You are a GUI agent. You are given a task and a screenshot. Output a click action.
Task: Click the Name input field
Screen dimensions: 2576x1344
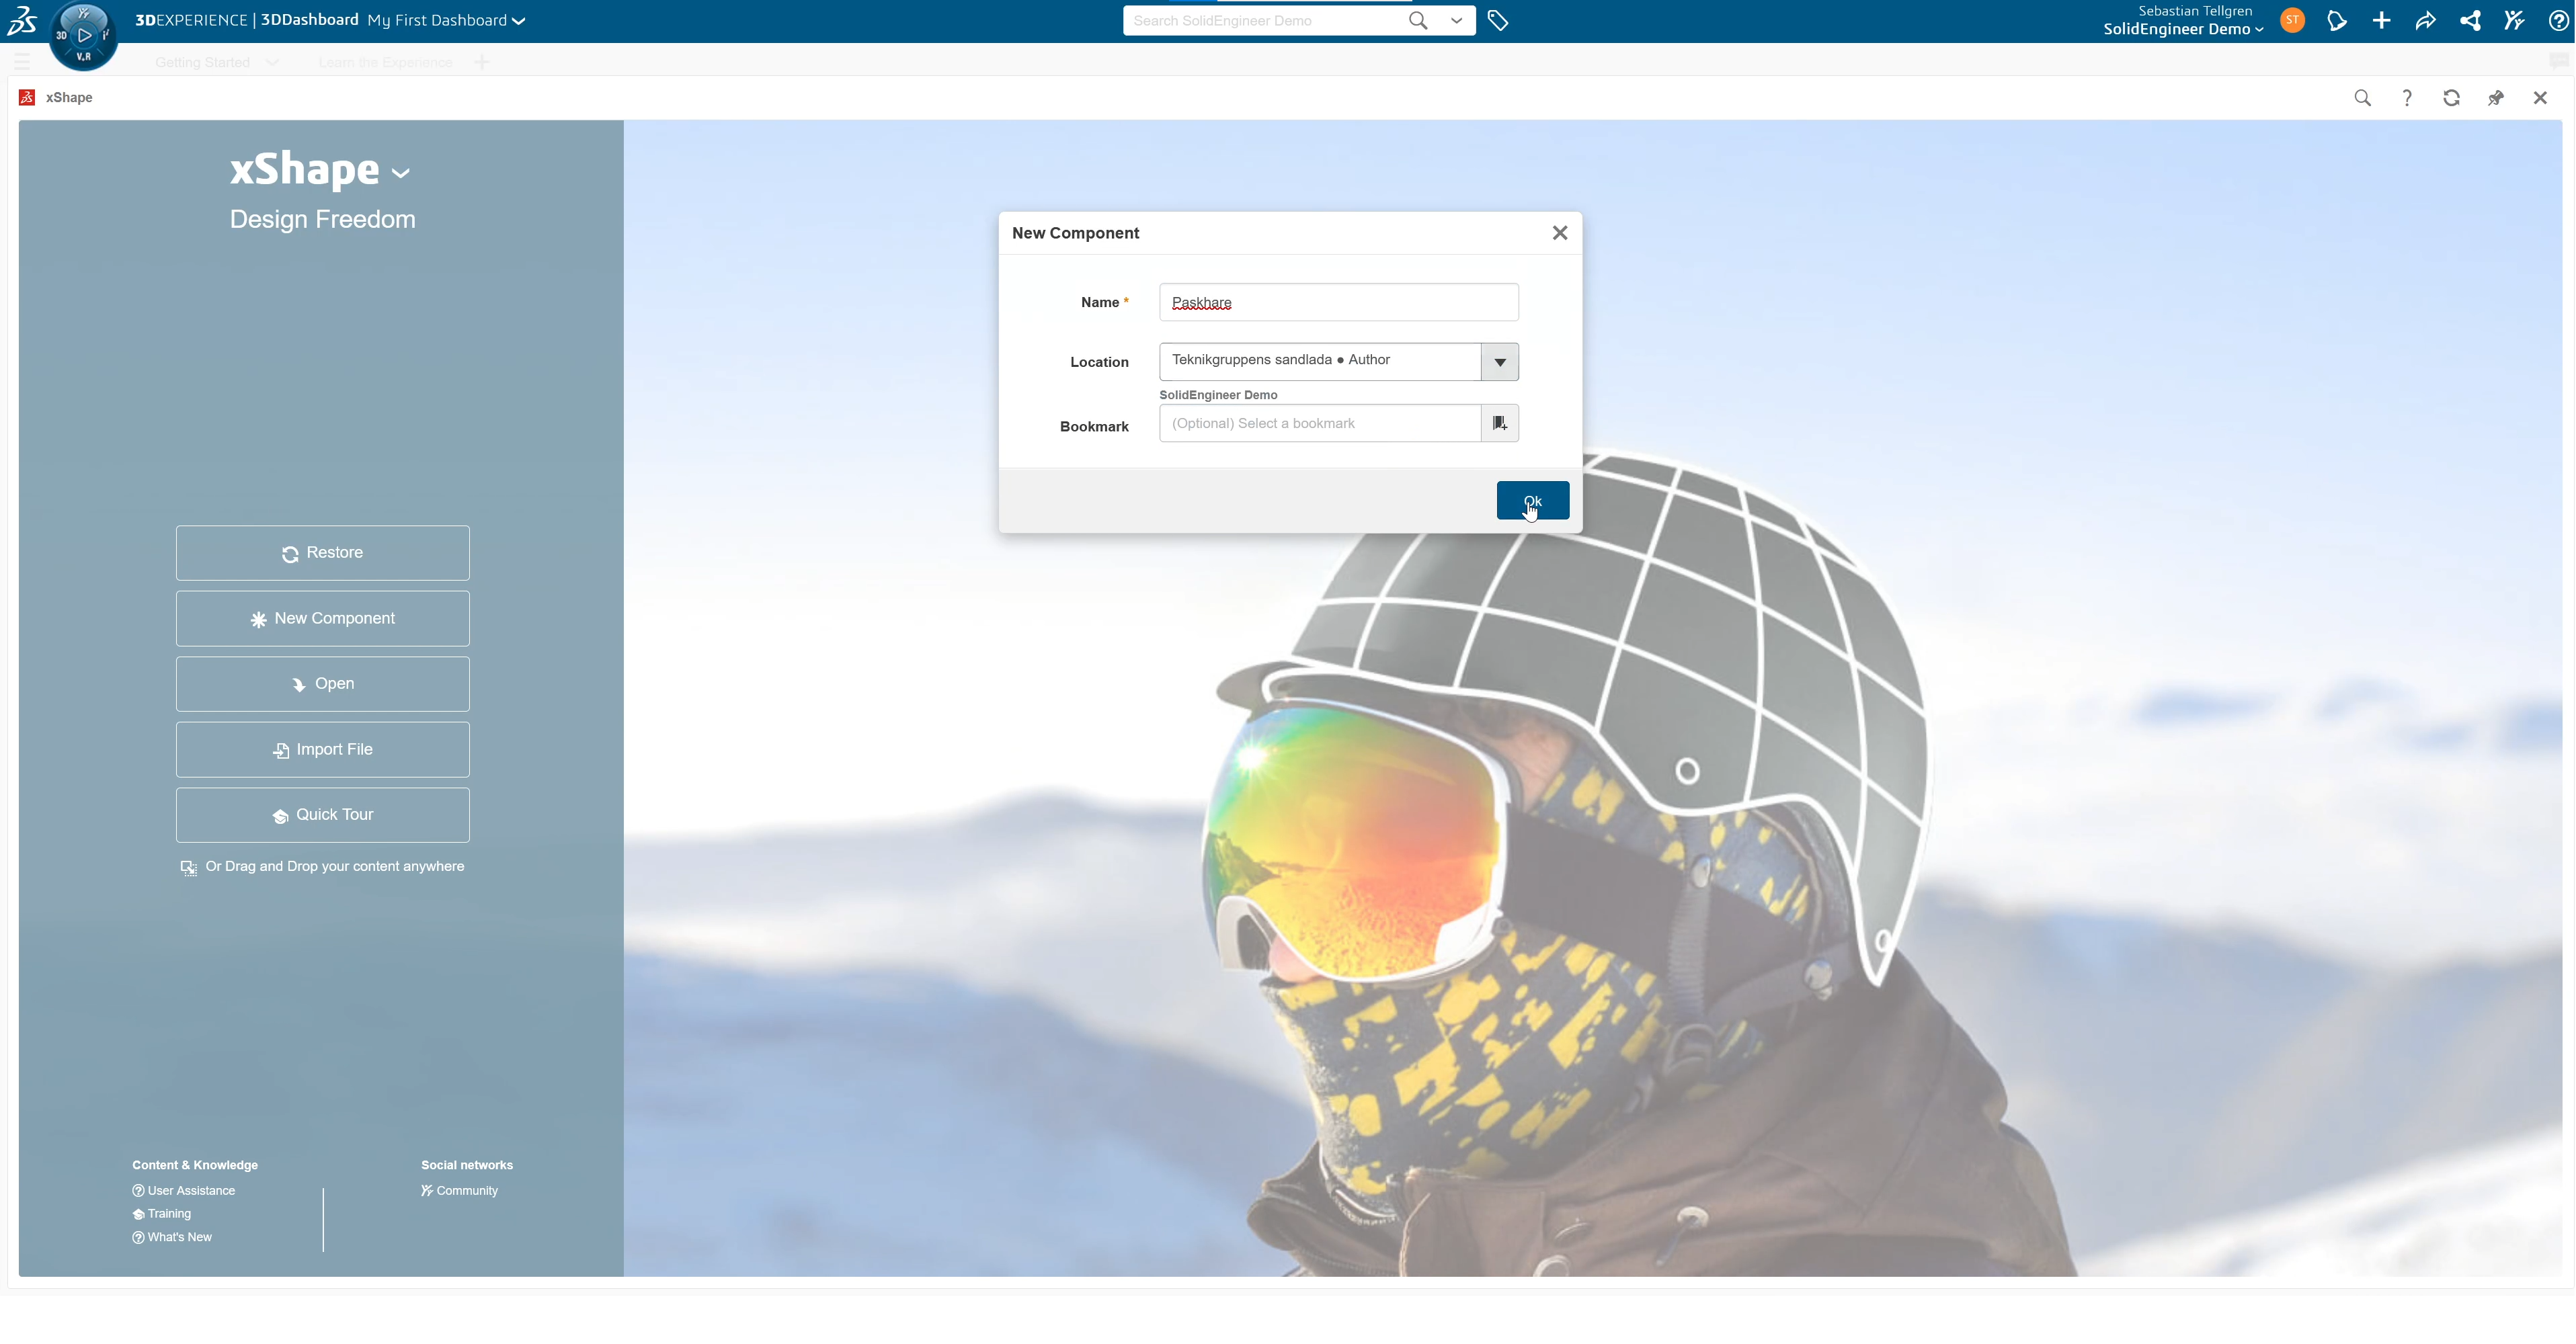[x=1338, y=302]
